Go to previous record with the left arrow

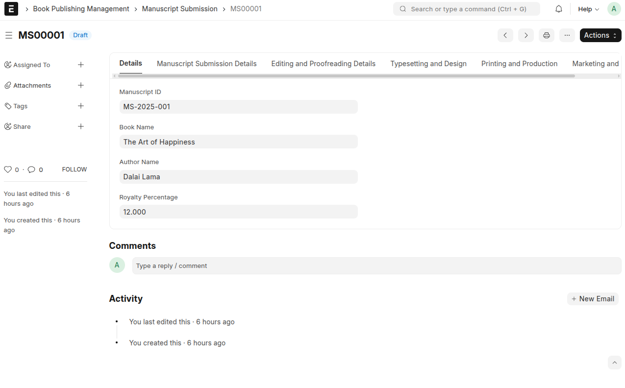pyautogui.click(x=505, y=35)
